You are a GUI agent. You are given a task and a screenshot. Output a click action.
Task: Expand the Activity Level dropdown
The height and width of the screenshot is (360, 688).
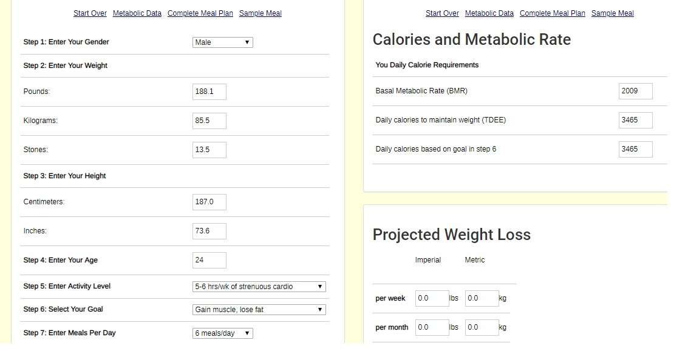259,287
